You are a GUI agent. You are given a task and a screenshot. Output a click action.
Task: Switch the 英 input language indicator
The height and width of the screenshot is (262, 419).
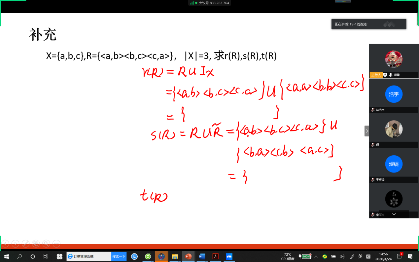360,256
